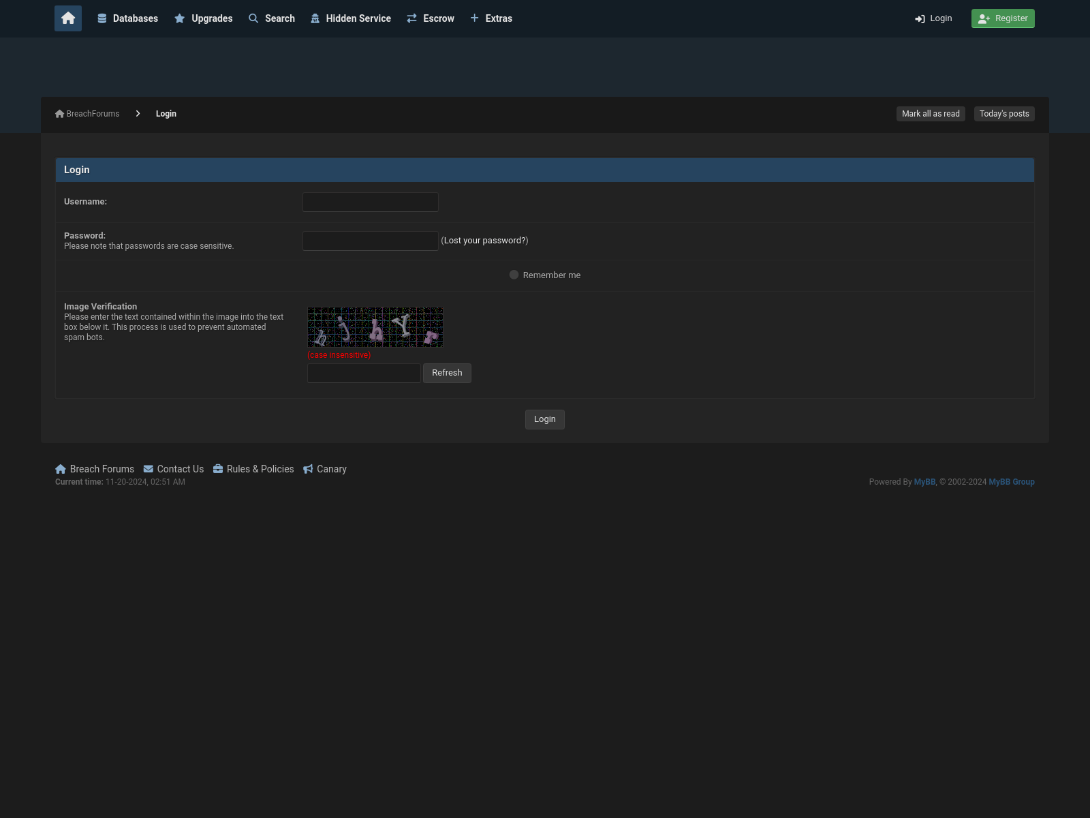Click the footer Breach Forums house icon
The image size is (1090, 818).
61,469
